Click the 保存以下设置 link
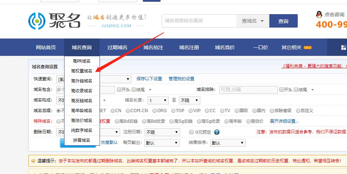The image size is (347, 174). 149,79
